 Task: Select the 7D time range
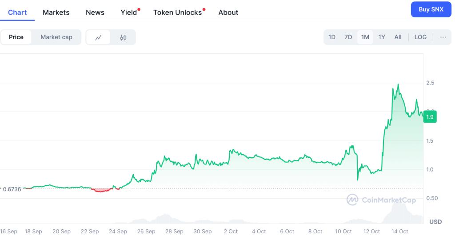[x=348, y=37]
